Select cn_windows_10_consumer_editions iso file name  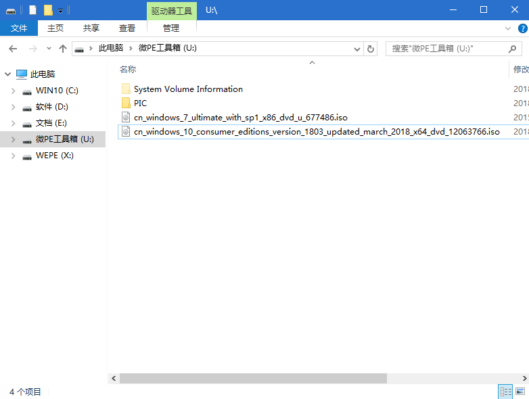tap(317, 132)
